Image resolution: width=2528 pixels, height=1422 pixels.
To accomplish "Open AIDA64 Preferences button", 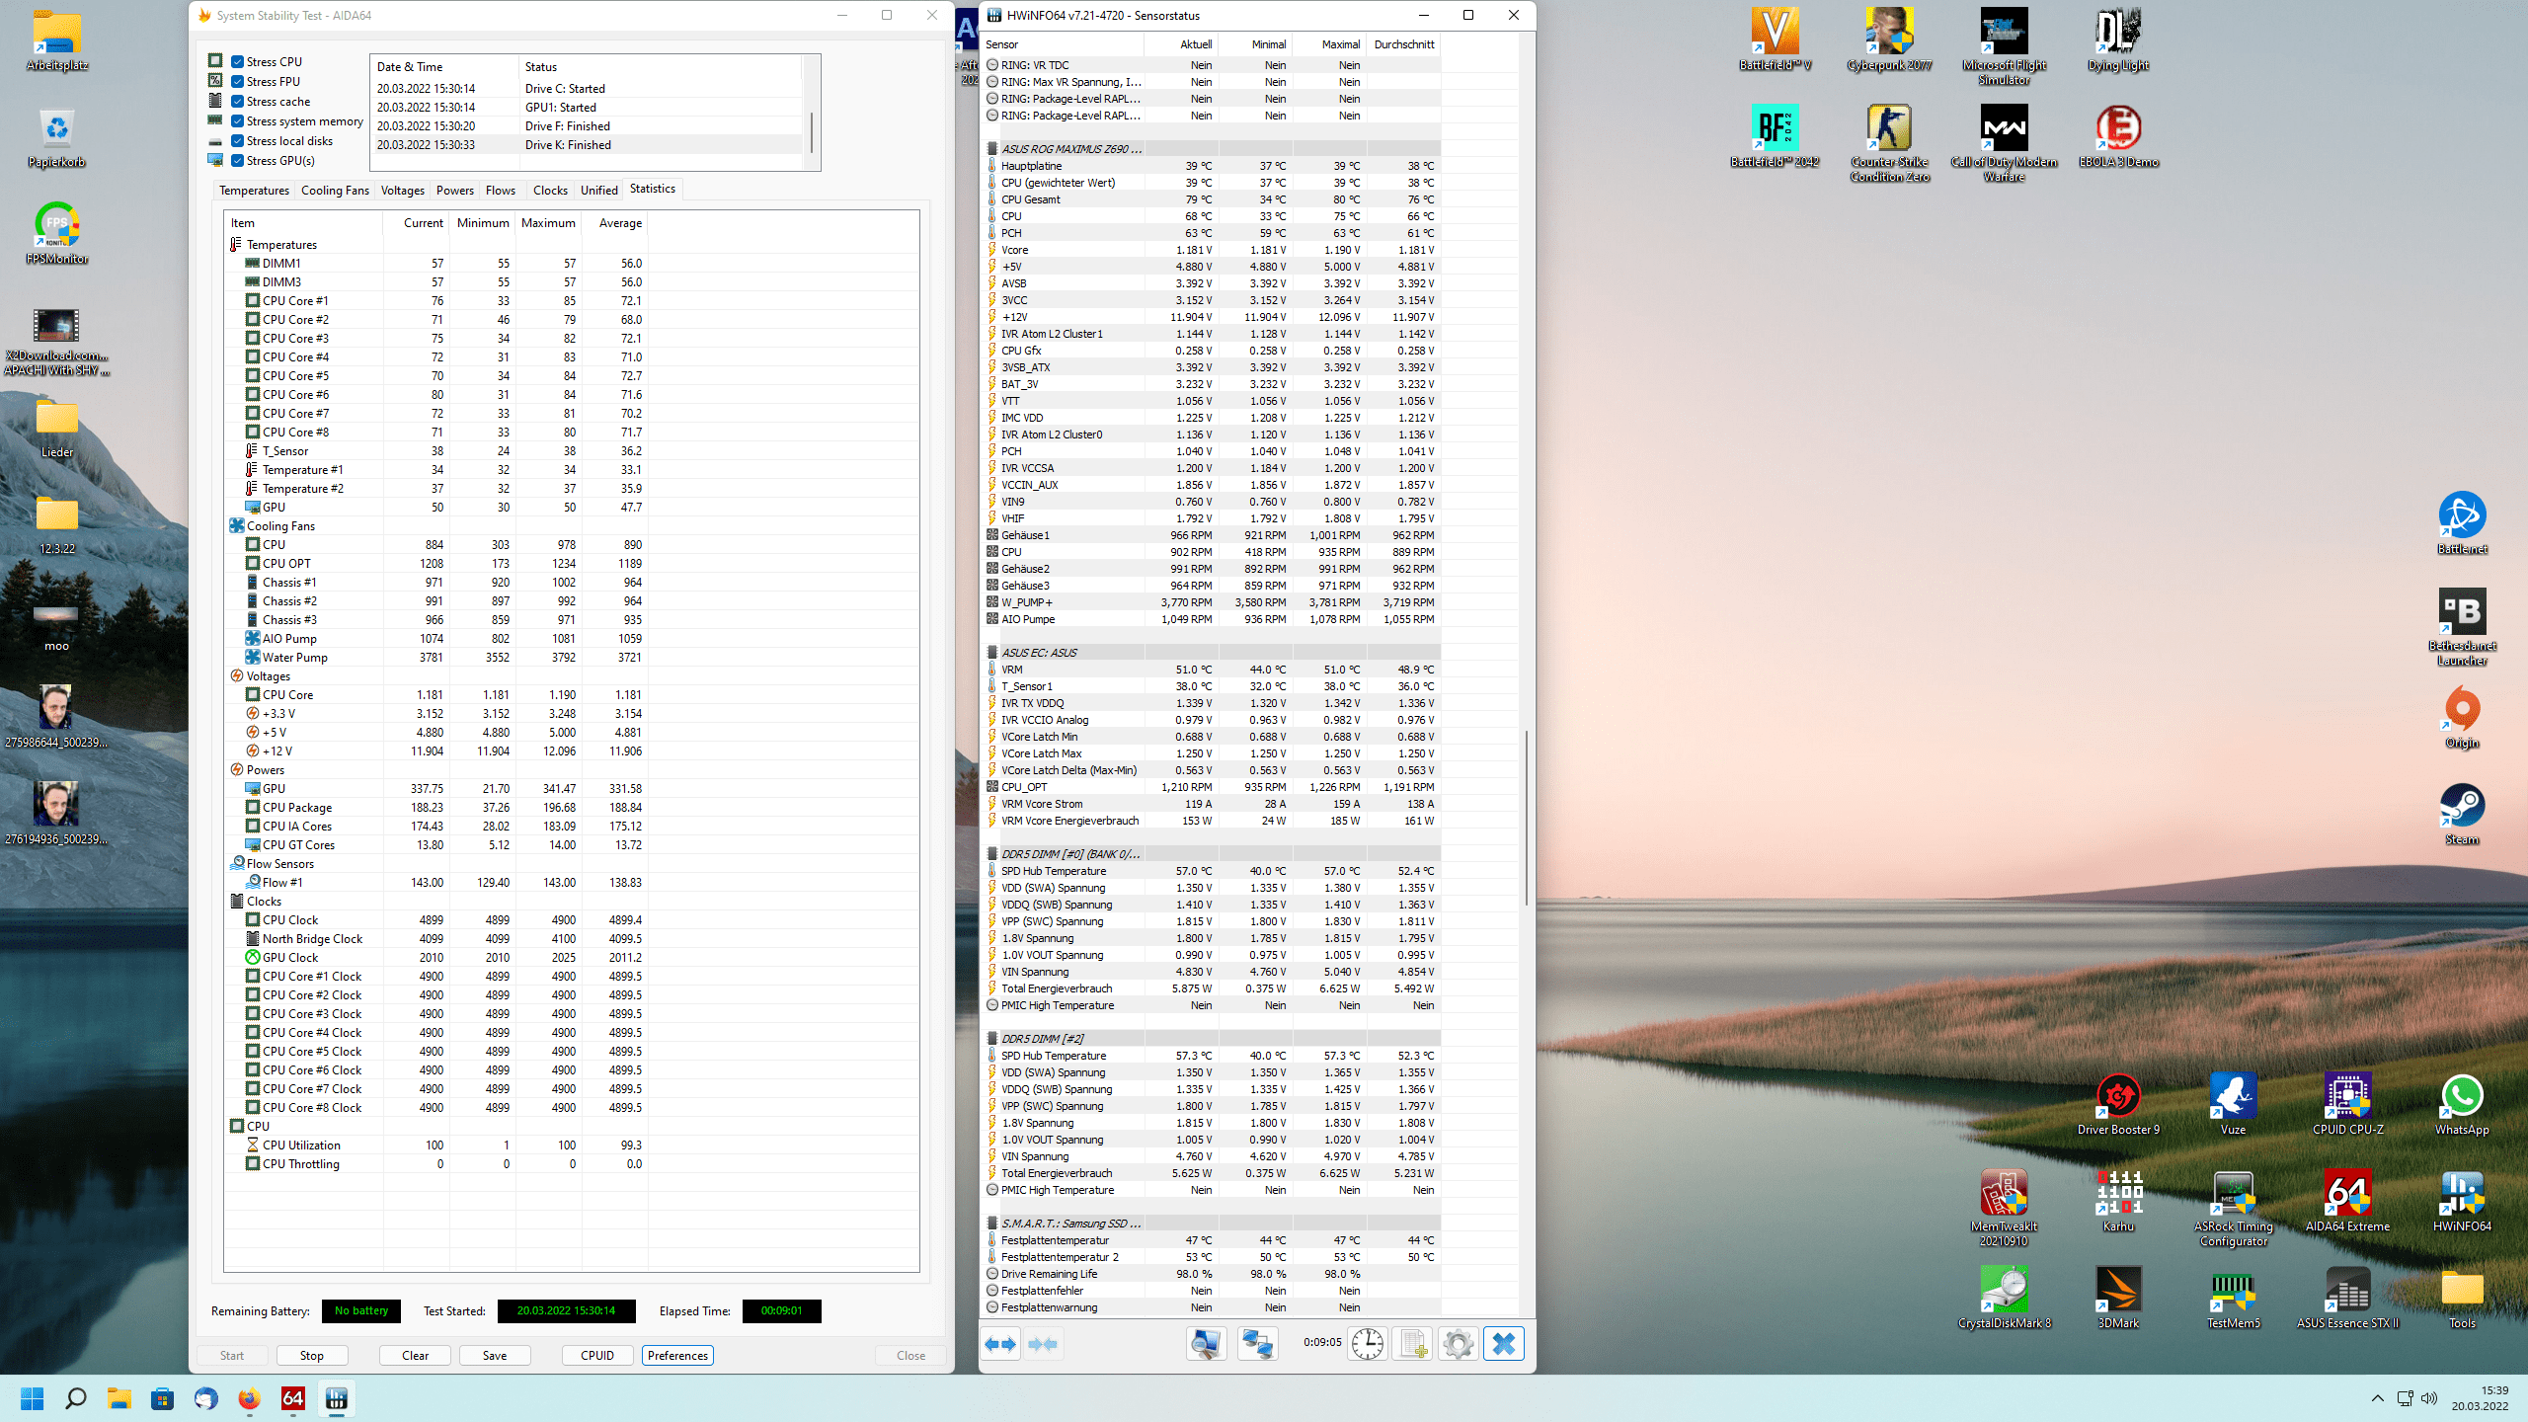I will pyautogui.click(x=677, y=1355).
